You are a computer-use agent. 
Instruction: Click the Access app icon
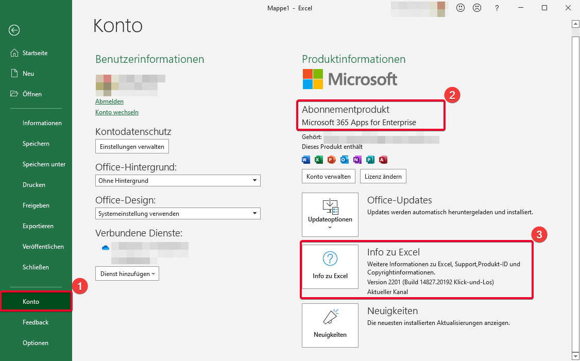(x=383, y=160)
